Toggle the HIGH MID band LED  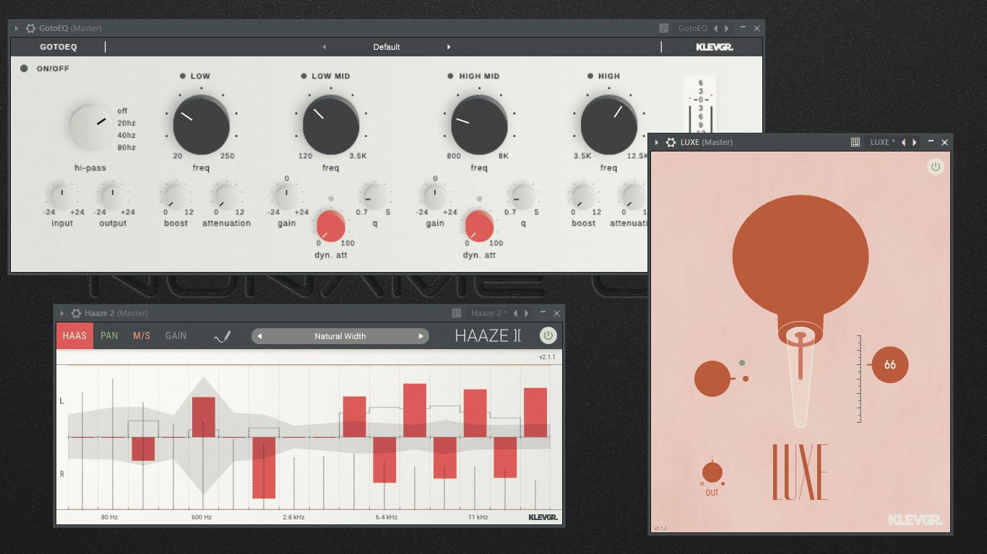click(451, 76)
